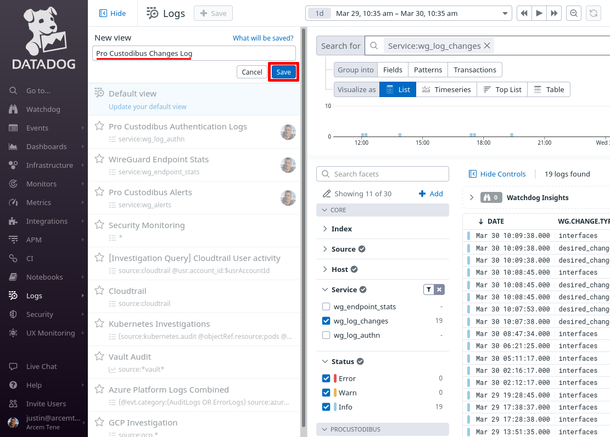Step back the time range
Screen dimensions: 610x437
pos(524,13)
